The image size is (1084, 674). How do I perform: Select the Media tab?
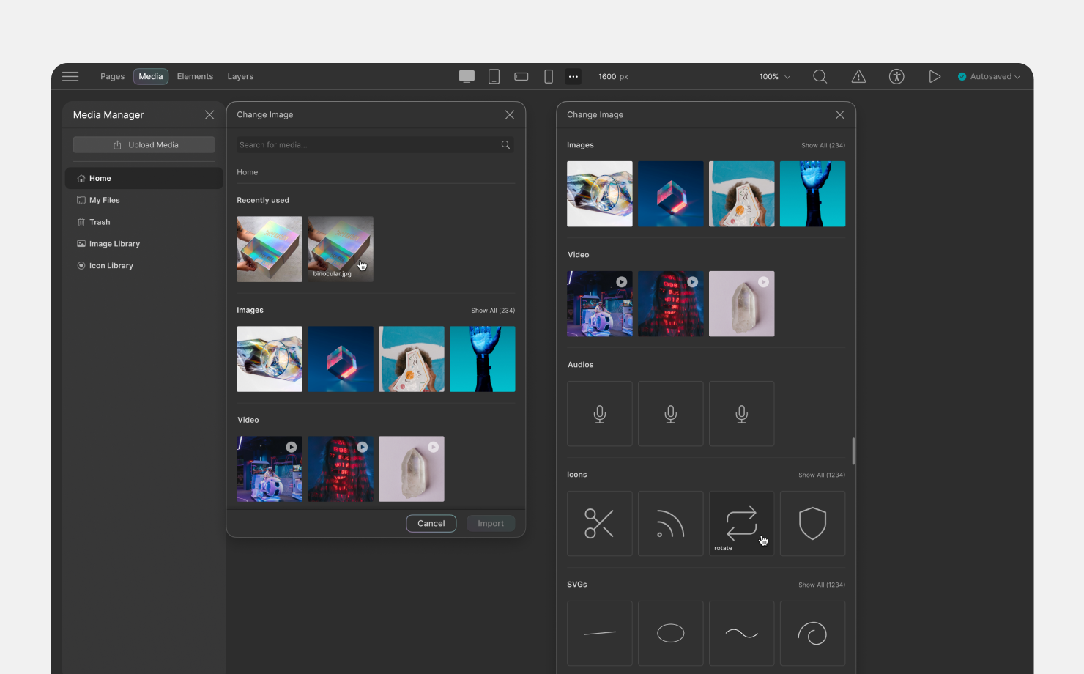[151, 76]
